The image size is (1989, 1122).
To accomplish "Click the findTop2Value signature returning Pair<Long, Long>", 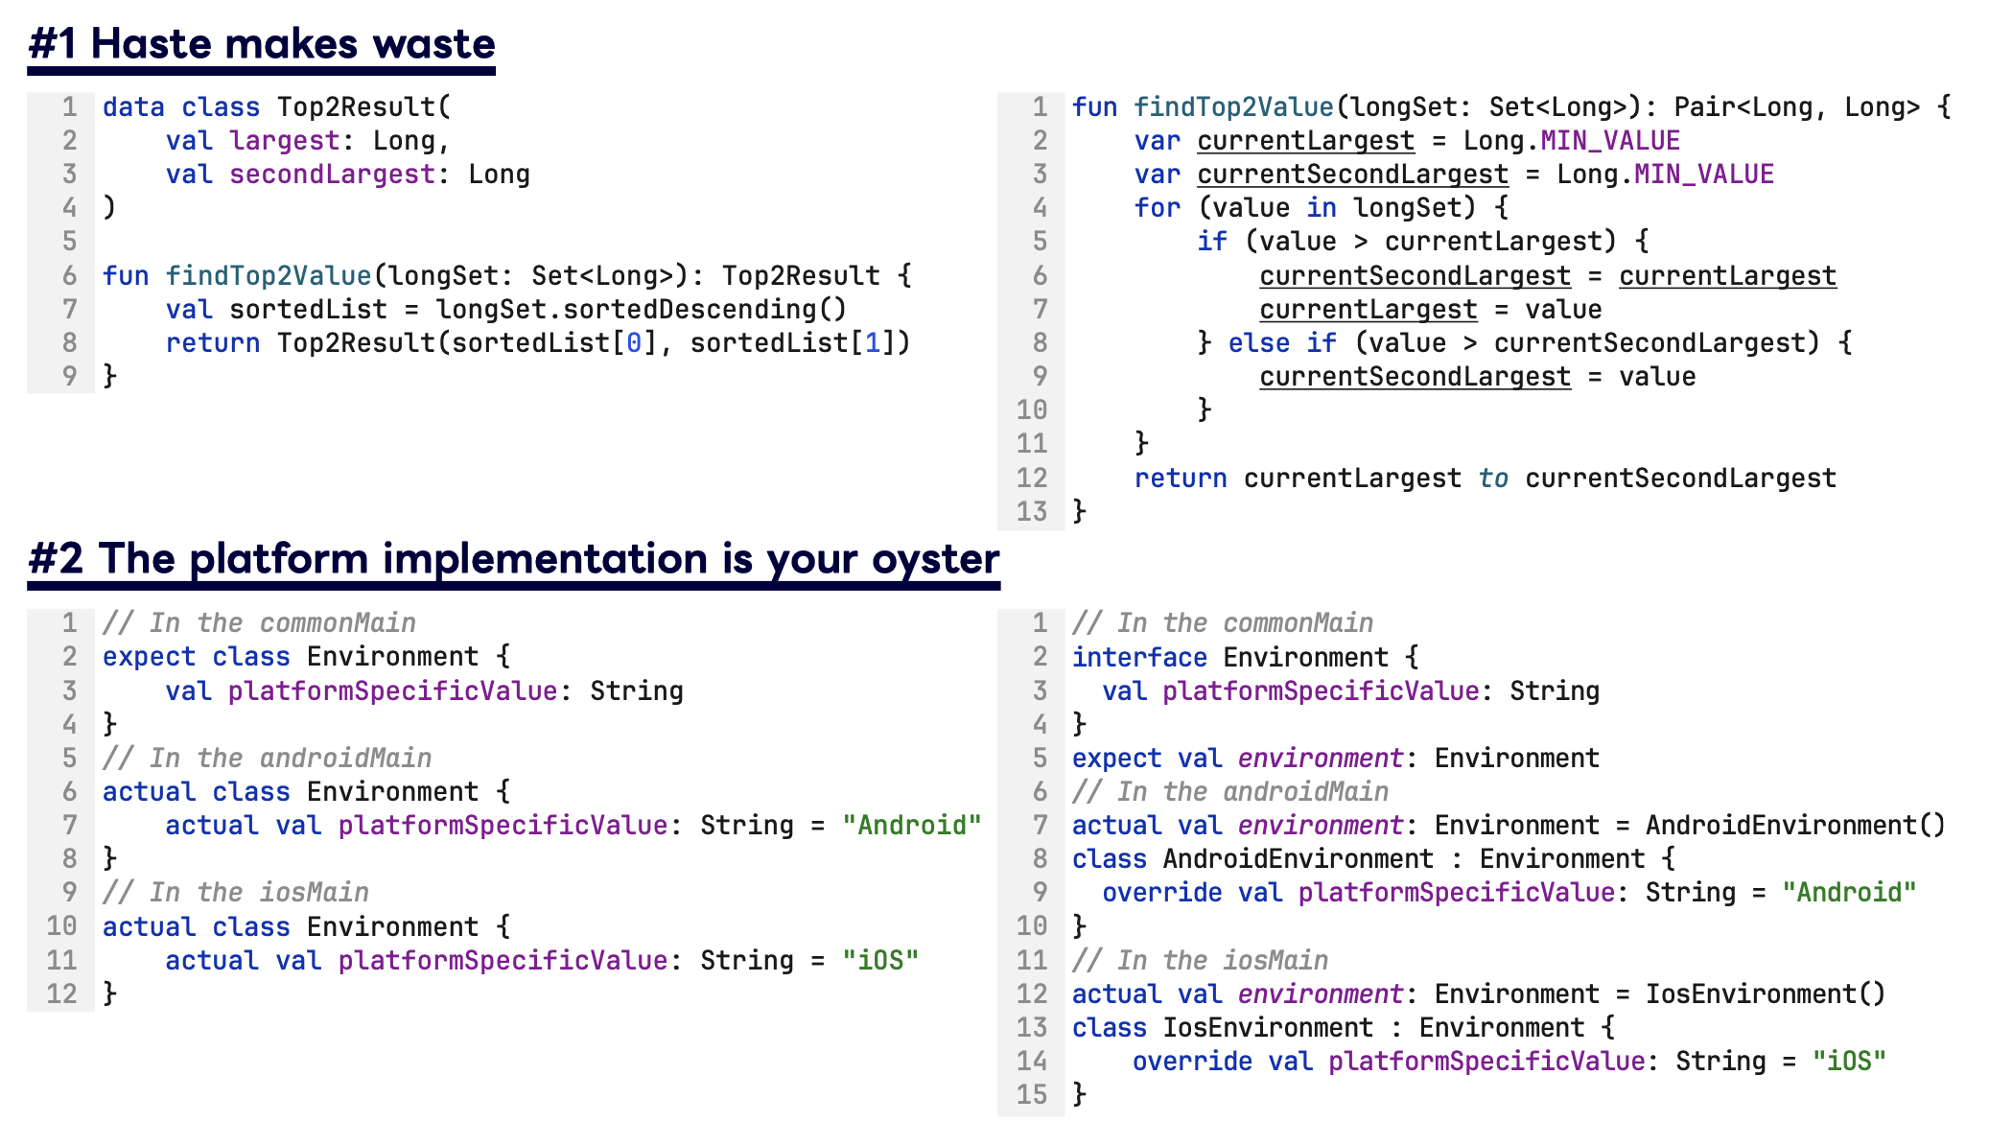I will pyautogui.click(x=1511, y=106).
